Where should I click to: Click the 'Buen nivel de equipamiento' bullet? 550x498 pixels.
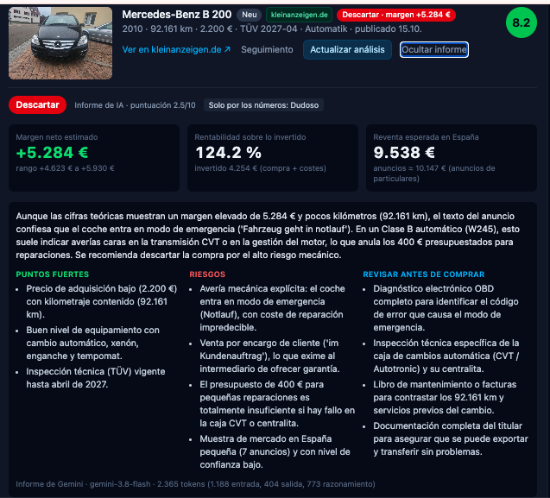coord(93,343)
